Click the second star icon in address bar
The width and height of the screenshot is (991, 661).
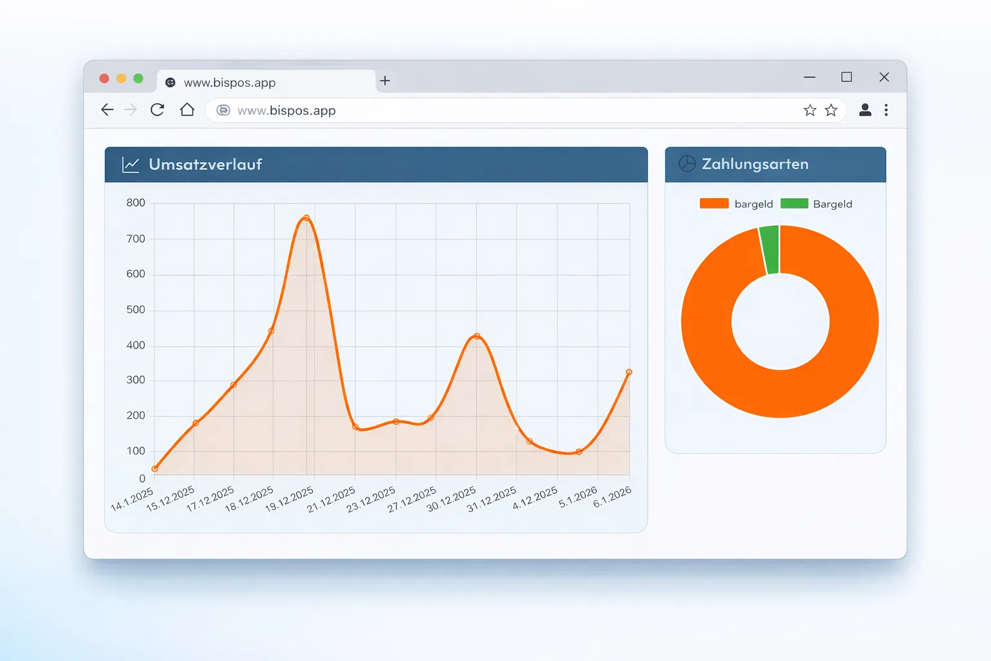click(831, 110)
